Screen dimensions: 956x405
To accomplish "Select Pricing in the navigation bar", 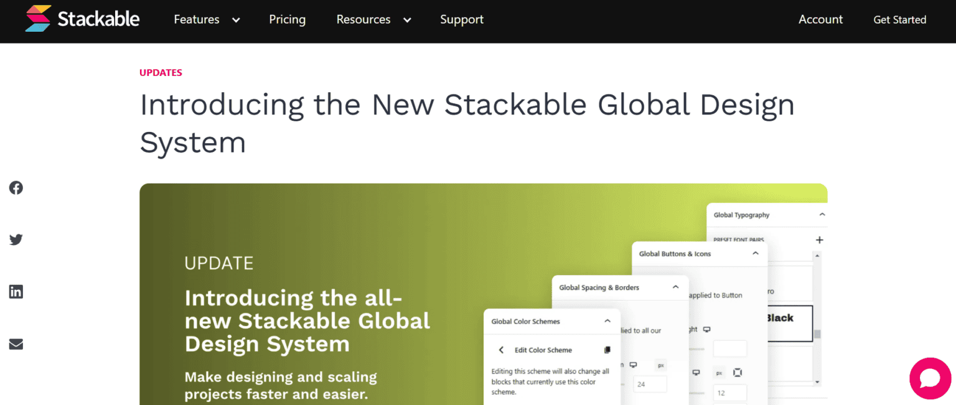I will click(287, 19).
